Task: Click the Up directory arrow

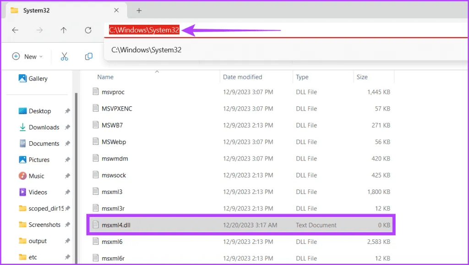Action: [x=64, y=30]
